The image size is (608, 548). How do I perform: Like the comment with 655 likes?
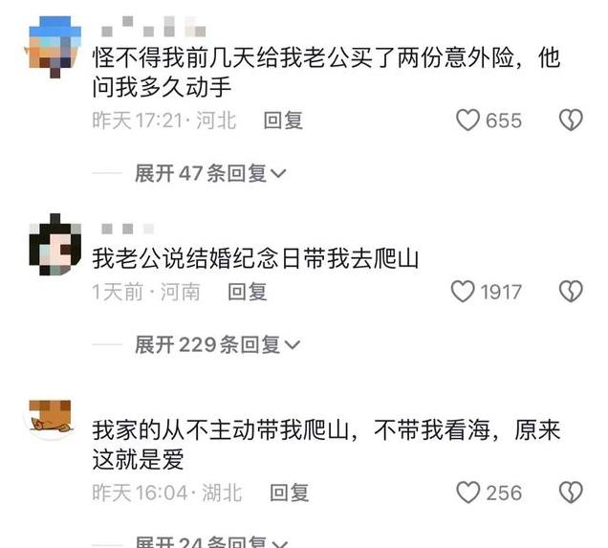click(x=467, y=120)
